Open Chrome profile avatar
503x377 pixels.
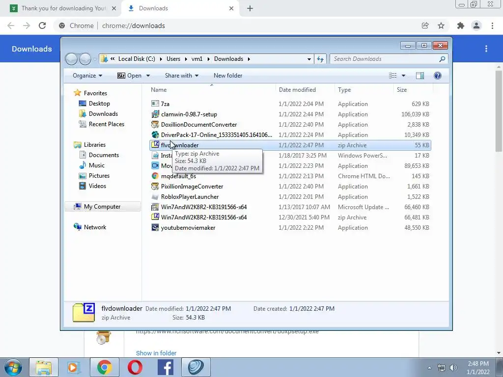point(476,26)
